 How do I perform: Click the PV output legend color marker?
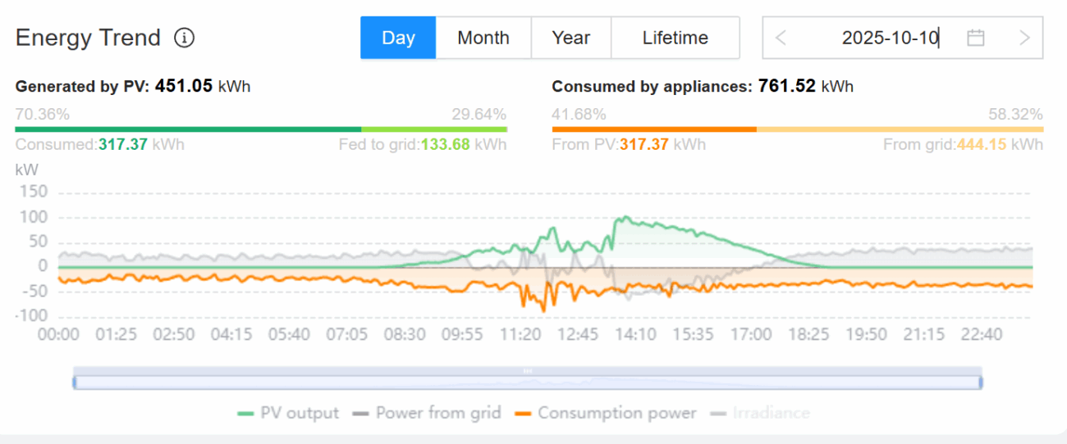click(245, 413)
